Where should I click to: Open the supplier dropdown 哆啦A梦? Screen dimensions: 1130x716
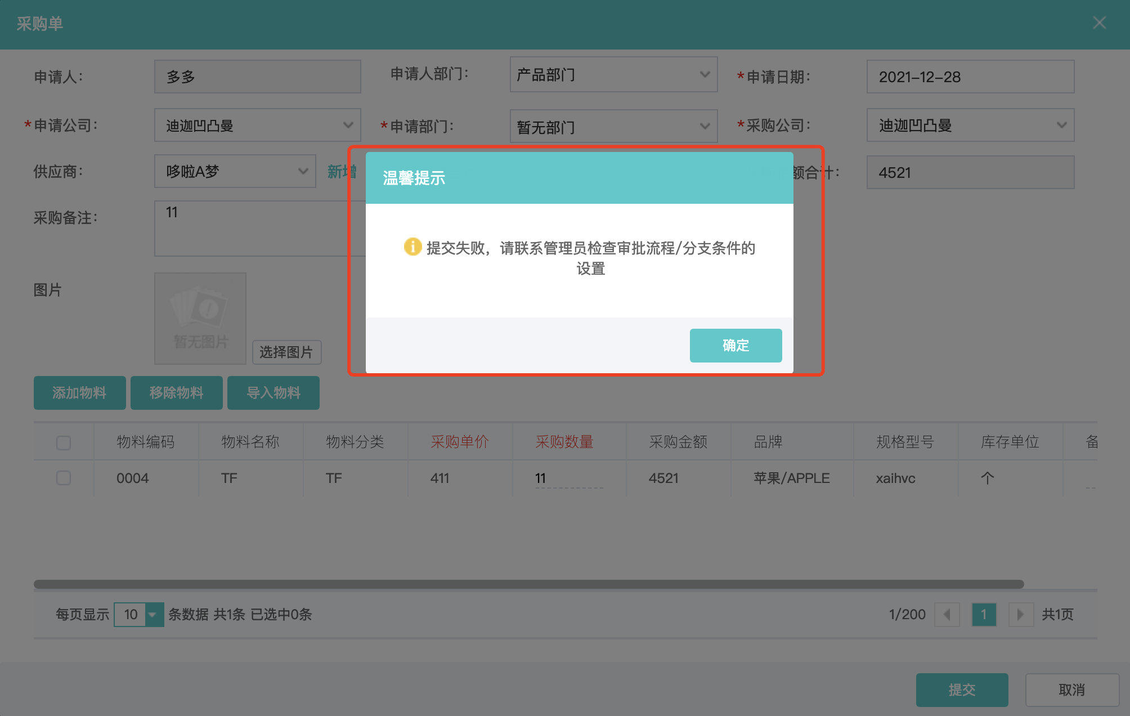[235, 171]
